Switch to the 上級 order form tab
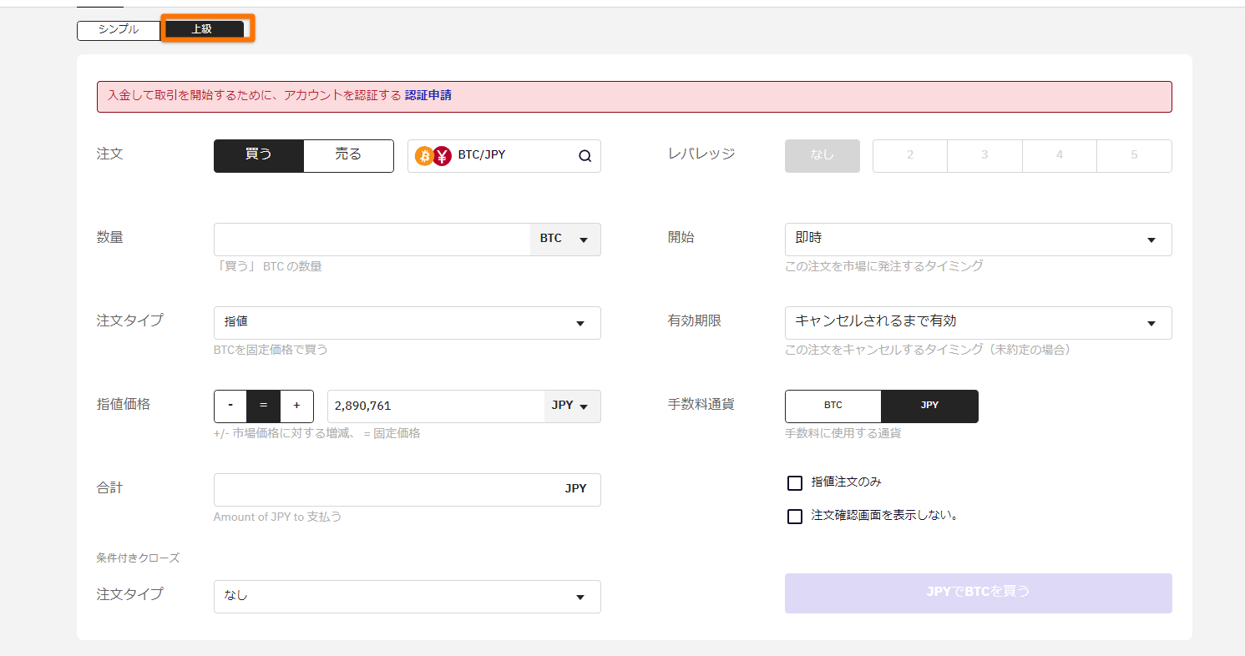This screenshot has width=1245, height=656. [x=202, y=29]
